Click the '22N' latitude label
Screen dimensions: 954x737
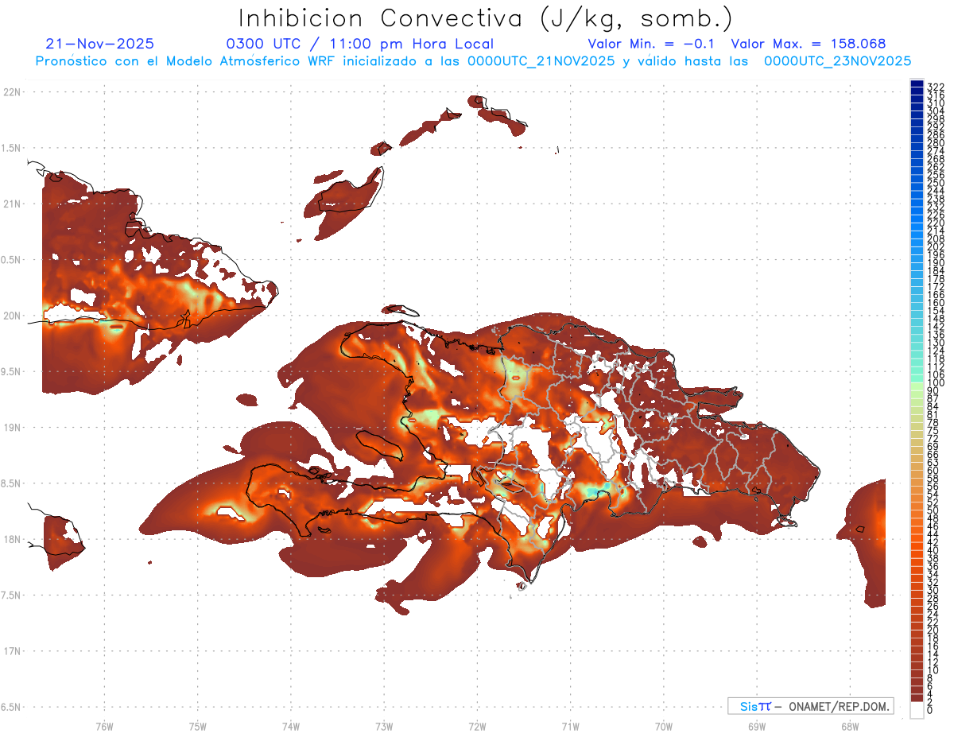coord(11,92)
